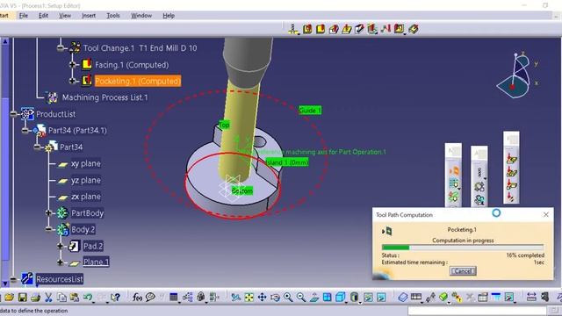Expand the Pad.2 node
Image resolution: width=562 pixels, height=316 pixels.
pyautogui.click(x=61, y=246)
